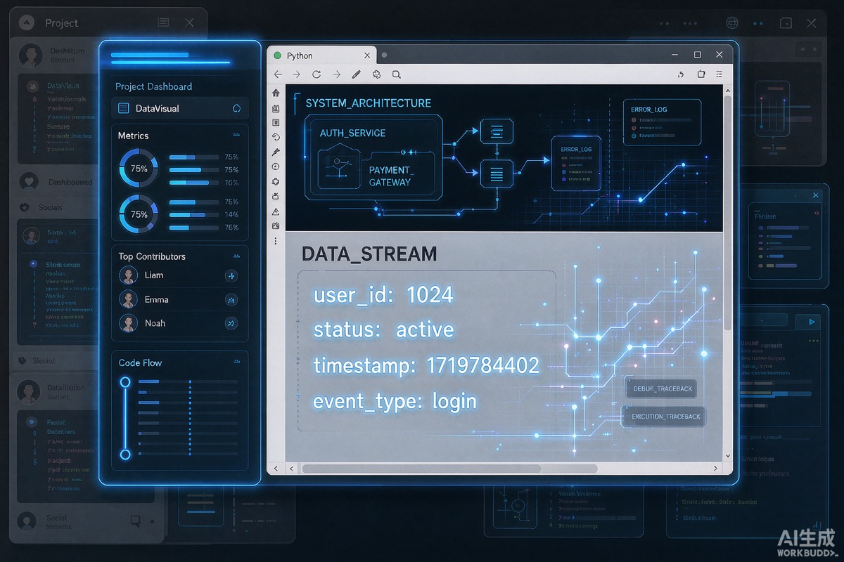Reload the page in the Python window
The height and width of the screenshot is (562, 844).
click(x=316, y=74)
